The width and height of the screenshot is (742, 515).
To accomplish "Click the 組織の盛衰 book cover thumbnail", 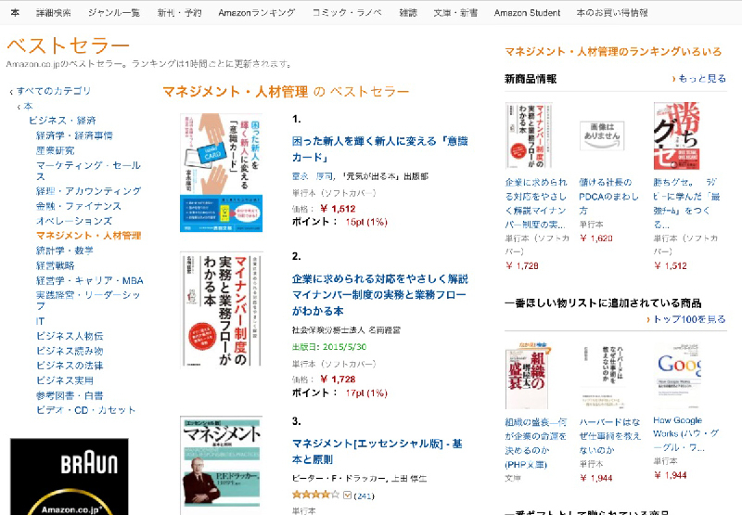I will [x=527, y=375].
